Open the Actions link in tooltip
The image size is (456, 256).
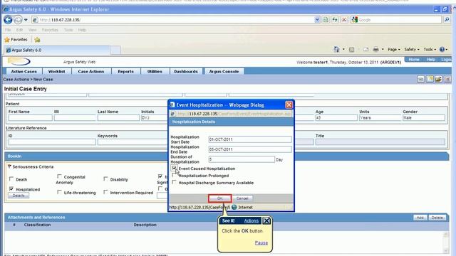pyautogui.click(x=252, y=221)
